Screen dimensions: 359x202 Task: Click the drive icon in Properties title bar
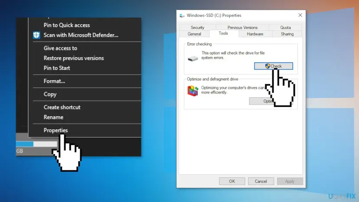tap(182, 15)
